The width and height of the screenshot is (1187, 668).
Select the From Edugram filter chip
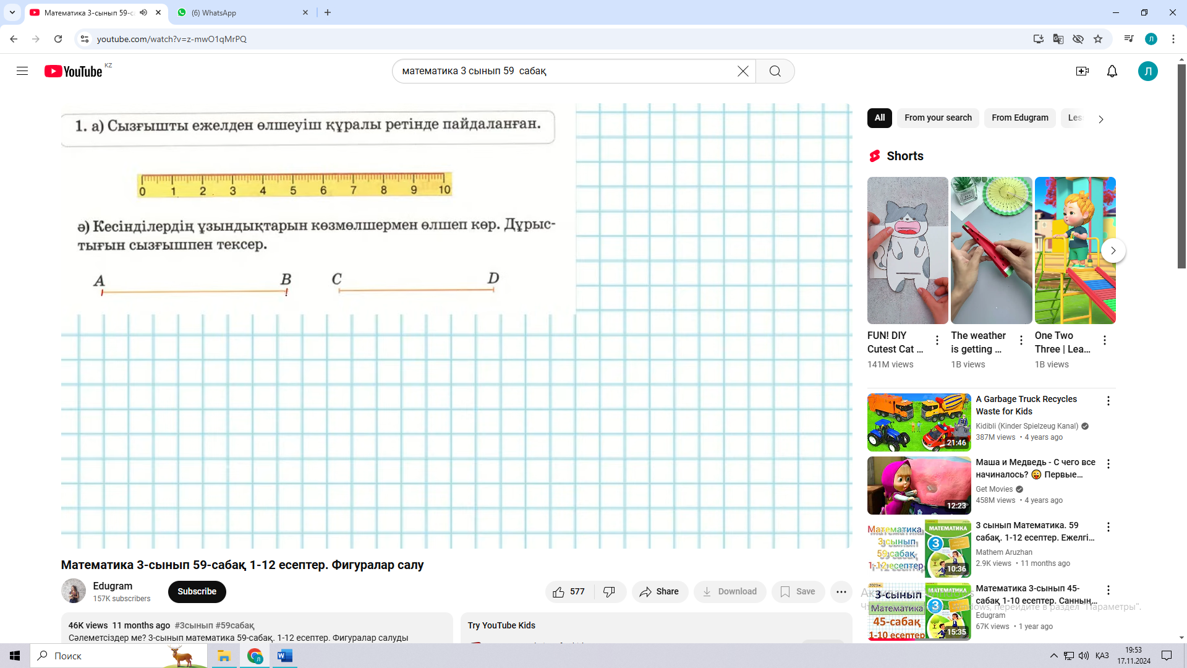[x=1019, y=118]
